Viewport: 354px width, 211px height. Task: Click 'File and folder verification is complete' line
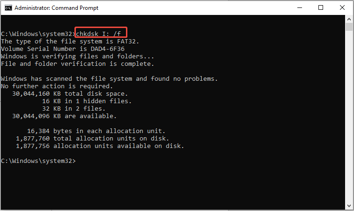(x=77, y=63)
